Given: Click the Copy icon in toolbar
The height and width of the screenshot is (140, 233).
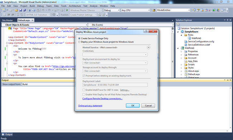Looking at the screenshot, I should 34,10.
